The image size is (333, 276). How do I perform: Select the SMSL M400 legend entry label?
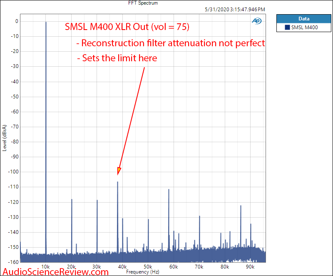pyautogui.click(x=304, y=28)
